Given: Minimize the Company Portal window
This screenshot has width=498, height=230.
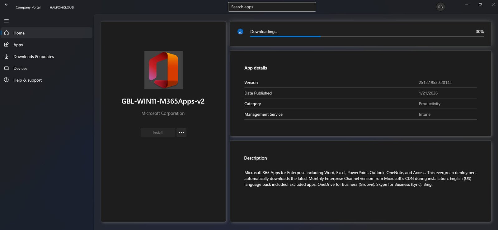Looking at the screenshot, I should [467, 4].
